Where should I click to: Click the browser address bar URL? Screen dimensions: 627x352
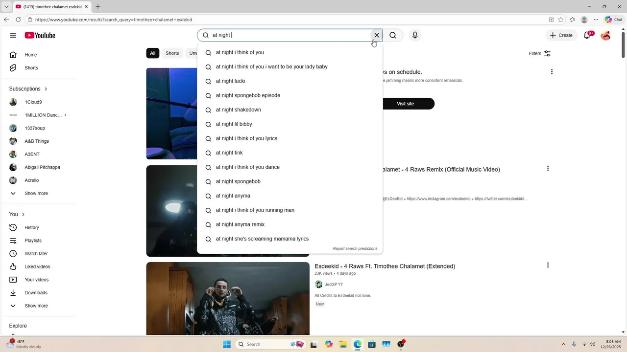(114, 20)
